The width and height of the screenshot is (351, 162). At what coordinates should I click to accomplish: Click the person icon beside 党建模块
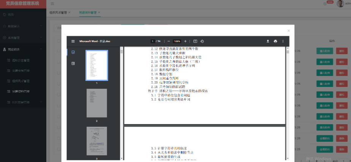5,49
